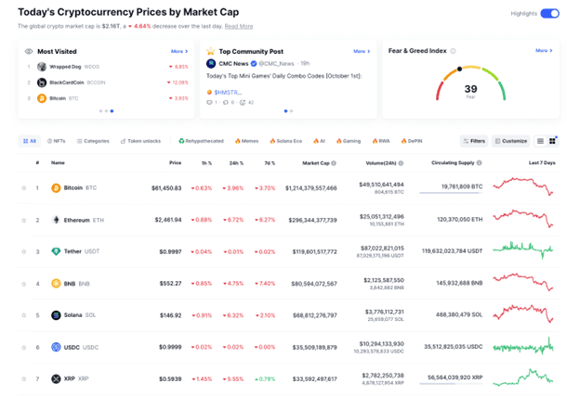580x396 pixels.
Task: Click the Tether logo icon
Action: pos(56,251)
